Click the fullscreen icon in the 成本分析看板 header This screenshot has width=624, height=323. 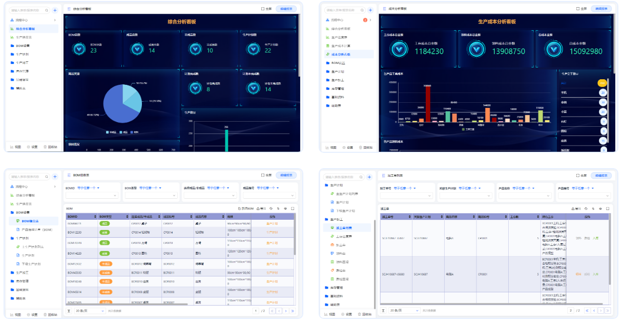[x=578, y=9]
